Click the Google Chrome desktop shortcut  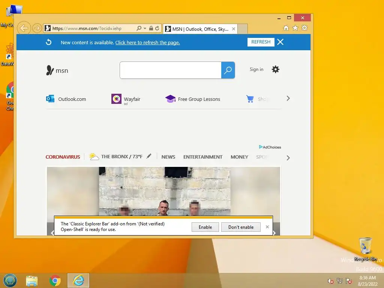[10, 96]
